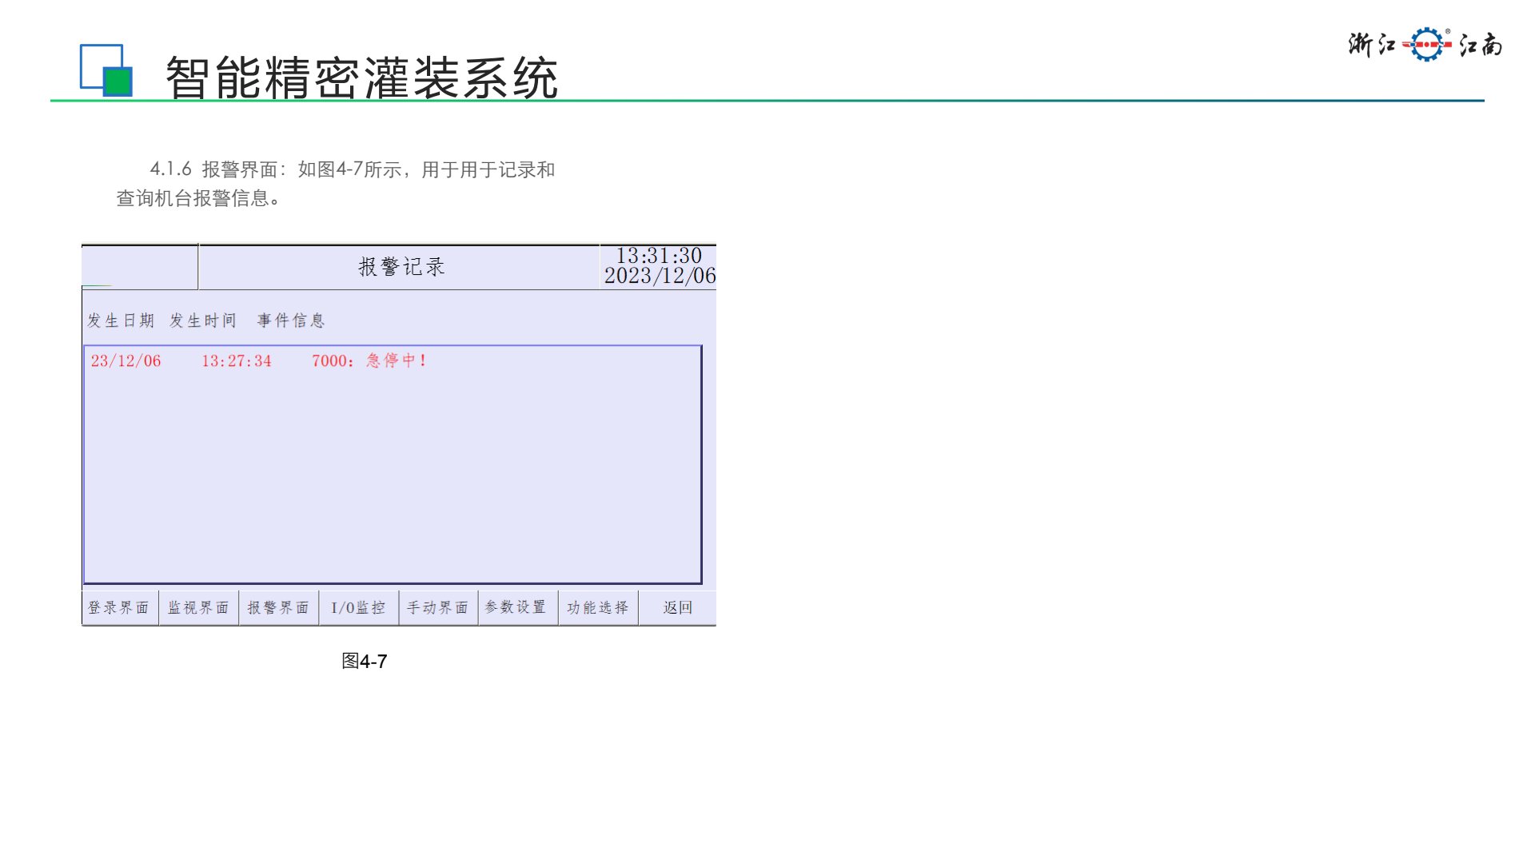Image resolution: width=1535 pixels, height=863 pixels.
Task: Click the 登录界面 button
Action: coord(119,608)
